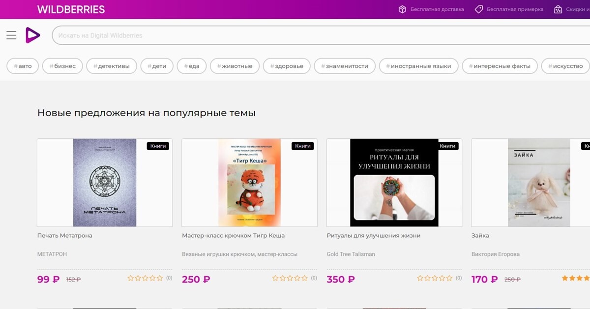Viewport: 590px width, 309px height.
Task: Filter by the #детективы tag
Action: (111, 66)
